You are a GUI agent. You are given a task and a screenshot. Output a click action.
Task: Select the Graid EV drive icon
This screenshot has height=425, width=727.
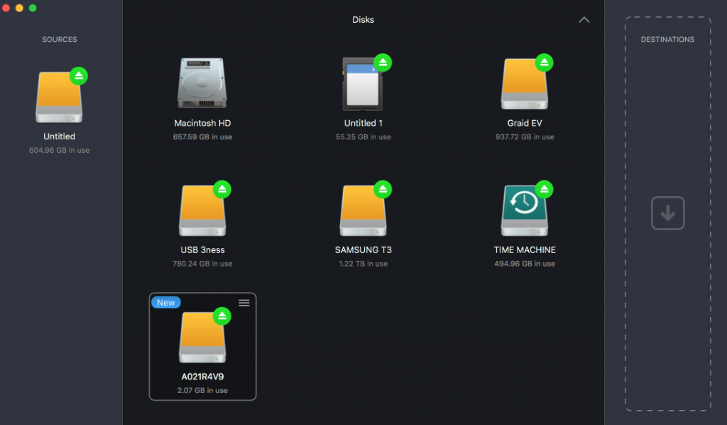click(524, 84)
